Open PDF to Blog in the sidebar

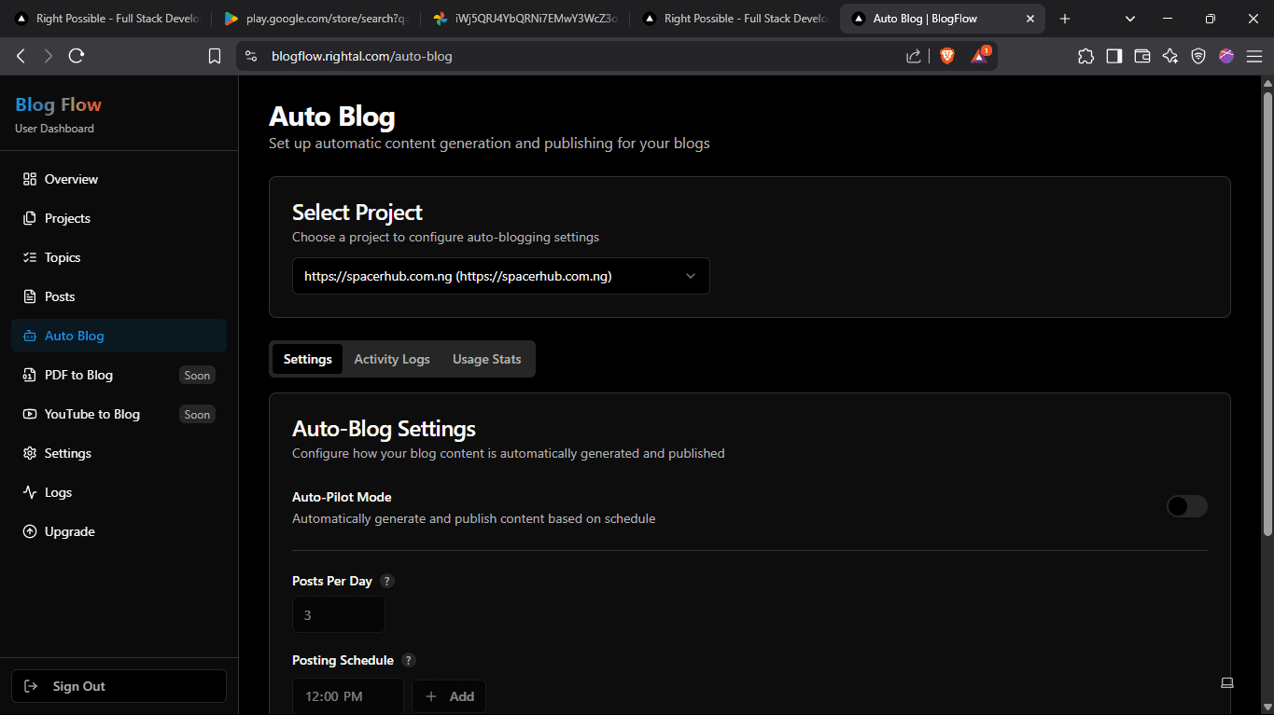(119, 375)
